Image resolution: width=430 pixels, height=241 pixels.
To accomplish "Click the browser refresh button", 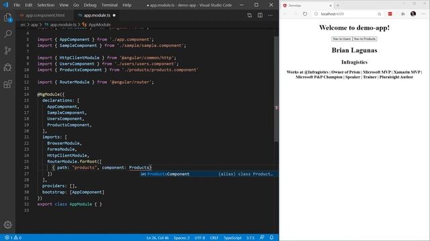I will coord(305,14).
